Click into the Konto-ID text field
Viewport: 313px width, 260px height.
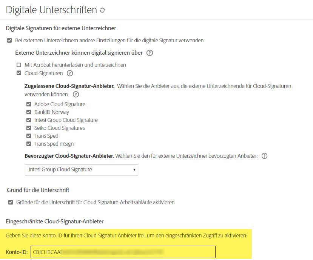[x=123, y=252]
